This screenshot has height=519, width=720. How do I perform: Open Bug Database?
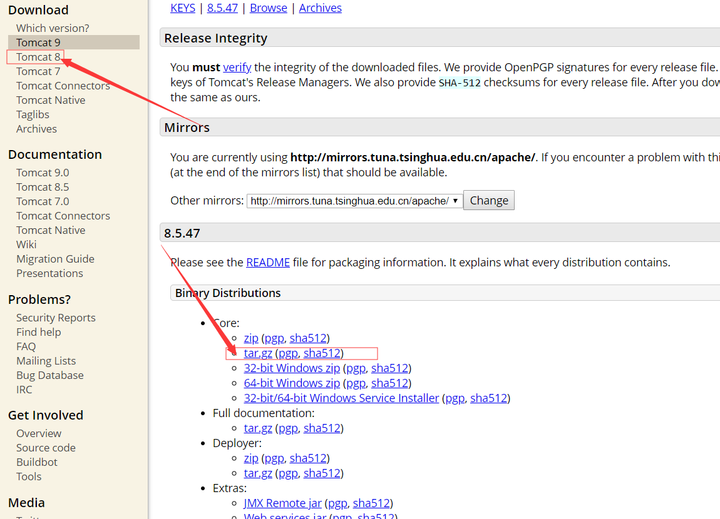click(49, 375)
